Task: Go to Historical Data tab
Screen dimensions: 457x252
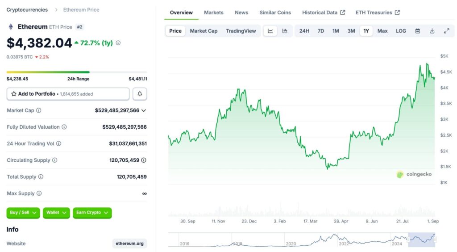Action: click(x=323, y=13)
